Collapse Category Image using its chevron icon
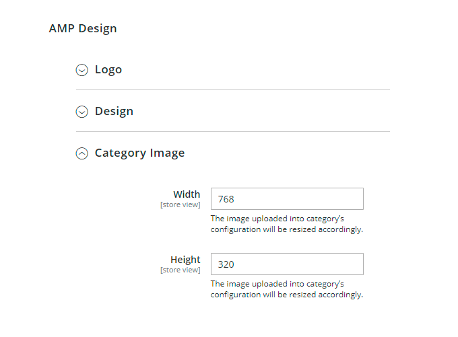Screen dimensions: 458x337 coord(82,153)
